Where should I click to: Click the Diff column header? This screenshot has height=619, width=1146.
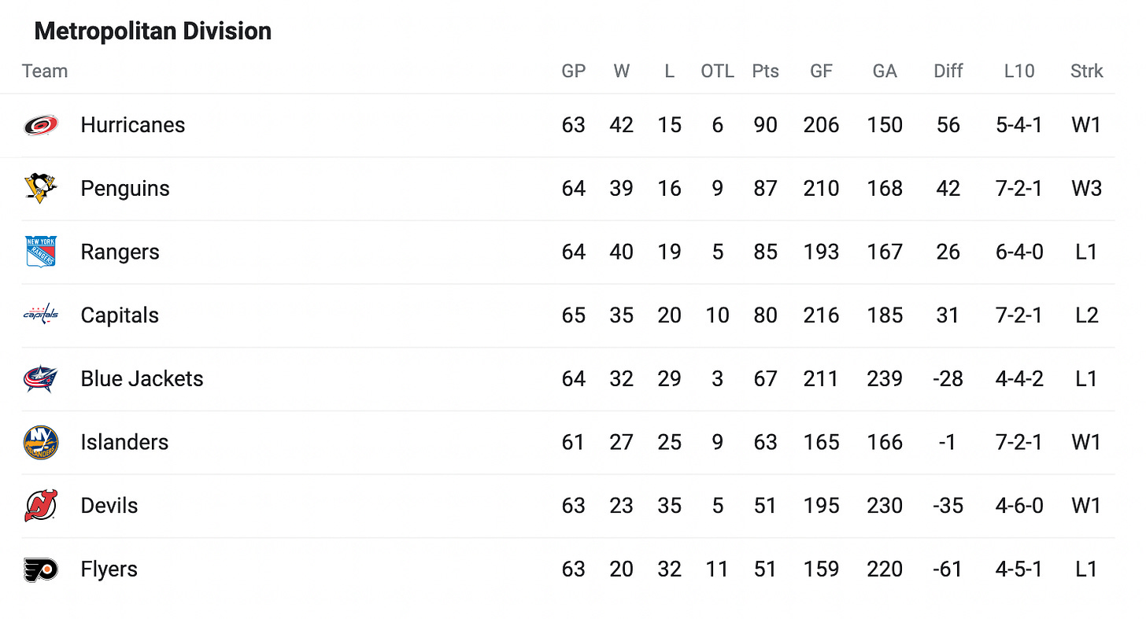[x=948, y=71]
